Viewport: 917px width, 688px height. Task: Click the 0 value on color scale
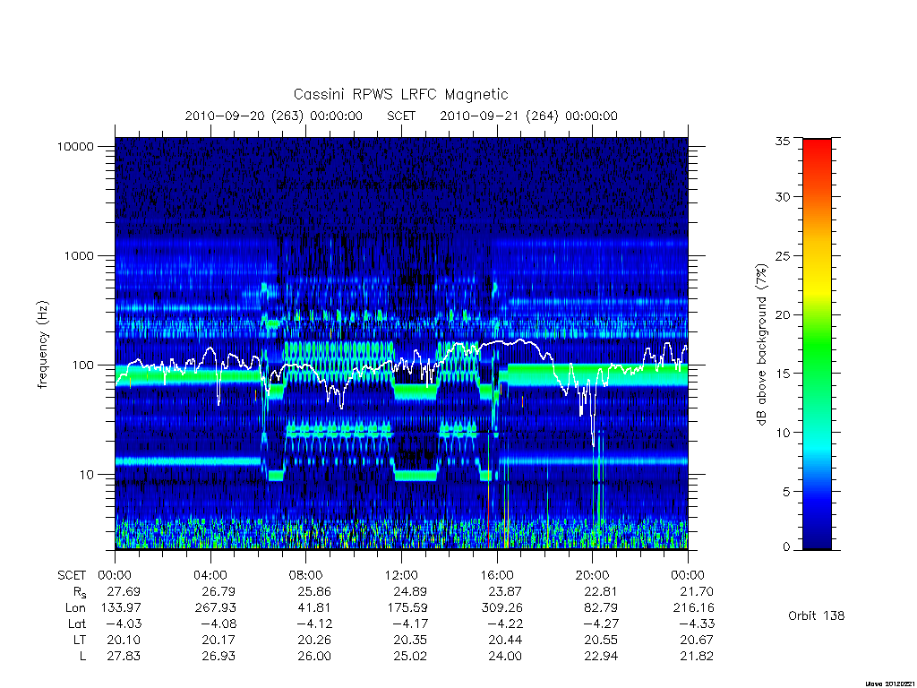point(786,546)
